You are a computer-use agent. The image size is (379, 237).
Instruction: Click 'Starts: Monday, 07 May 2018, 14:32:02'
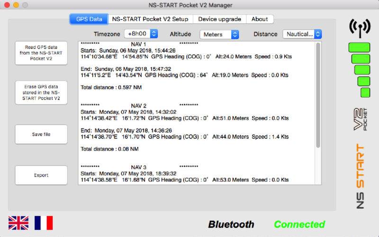(x=128, y=112)
